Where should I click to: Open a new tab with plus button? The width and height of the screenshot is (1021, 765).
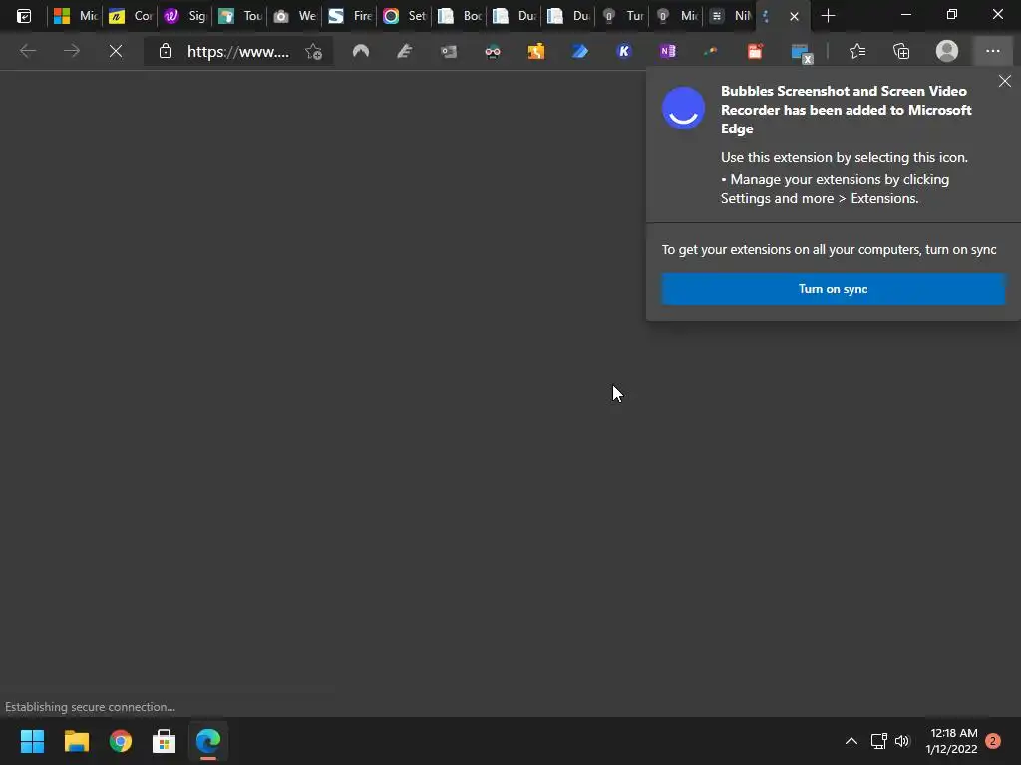pos(828,16)
